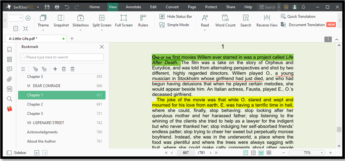
Task: Click the zoom in plus icon in the ribbon
Action: point(28,18)
